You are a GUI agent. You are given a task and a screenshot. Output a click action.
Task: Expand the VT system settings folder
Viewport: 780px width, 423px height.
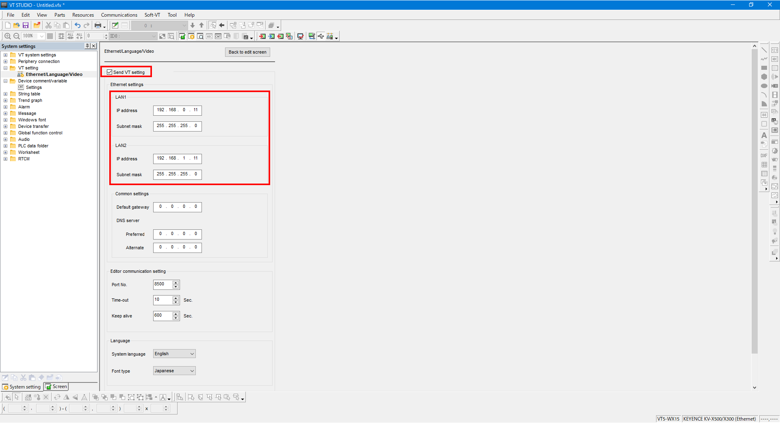click(x=6, y=55)
